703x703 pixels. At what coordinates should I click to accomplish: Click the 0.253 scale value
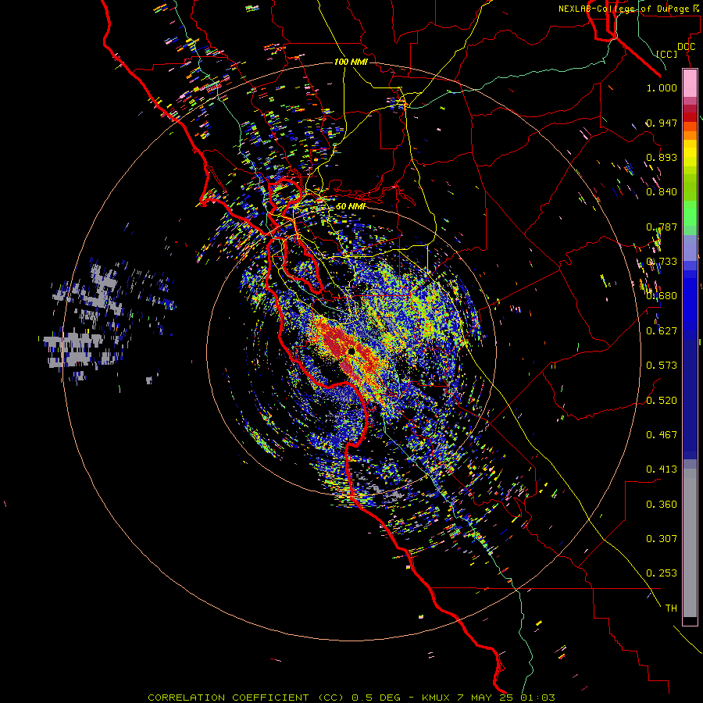pos(662,573)
